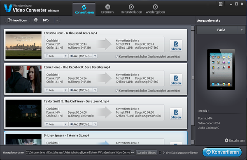The image size is (247, 160).
Task: Click the output folder path field
Action: [78, 153]
